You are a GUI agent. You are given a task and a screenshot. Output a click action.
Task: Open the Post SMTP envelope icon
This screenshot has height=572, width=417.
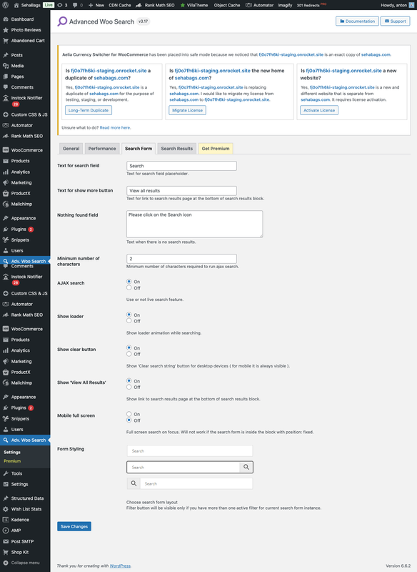point(6,541)
